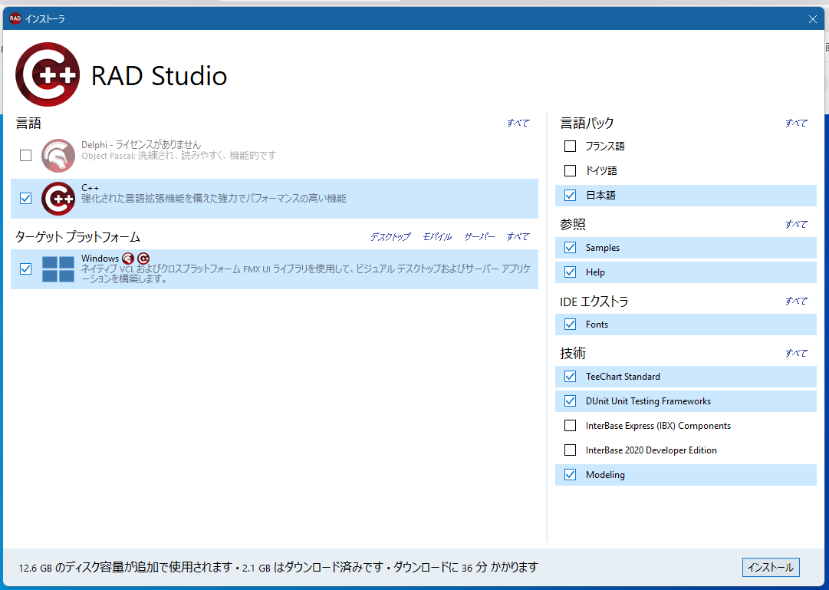The width and height of the screenshot is (829, 590).
Task: Click すべて link for 技術 section
Action: point(796,353)
